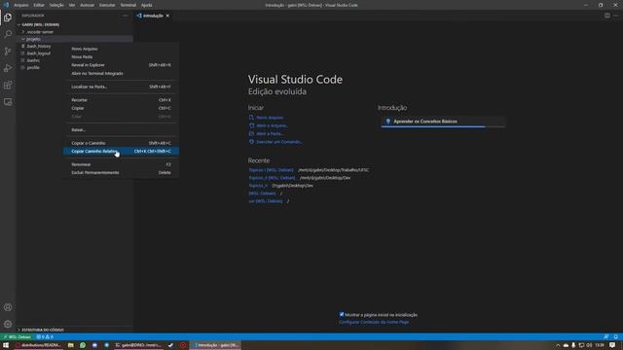Select the Introdução editor tab

(x=153, y=16)
